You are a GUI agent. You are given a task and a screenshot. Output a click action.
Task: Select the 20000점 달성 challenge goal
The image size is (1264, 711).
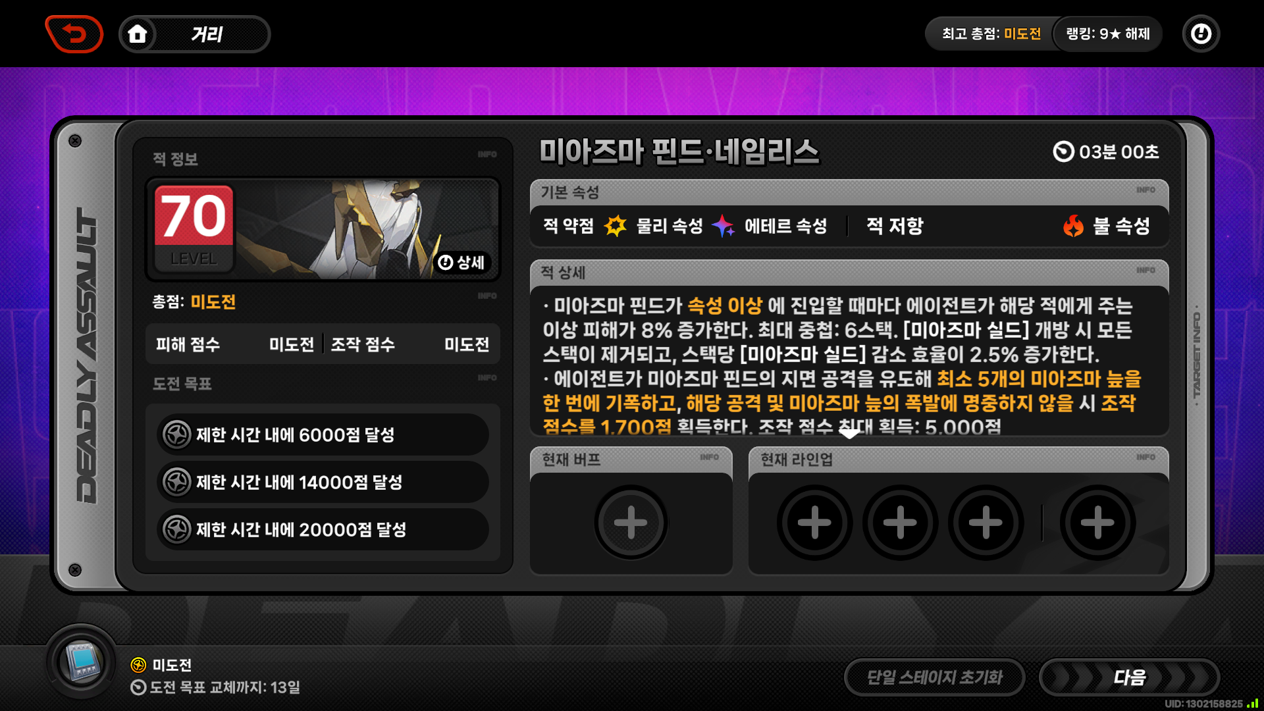(323, 529)
